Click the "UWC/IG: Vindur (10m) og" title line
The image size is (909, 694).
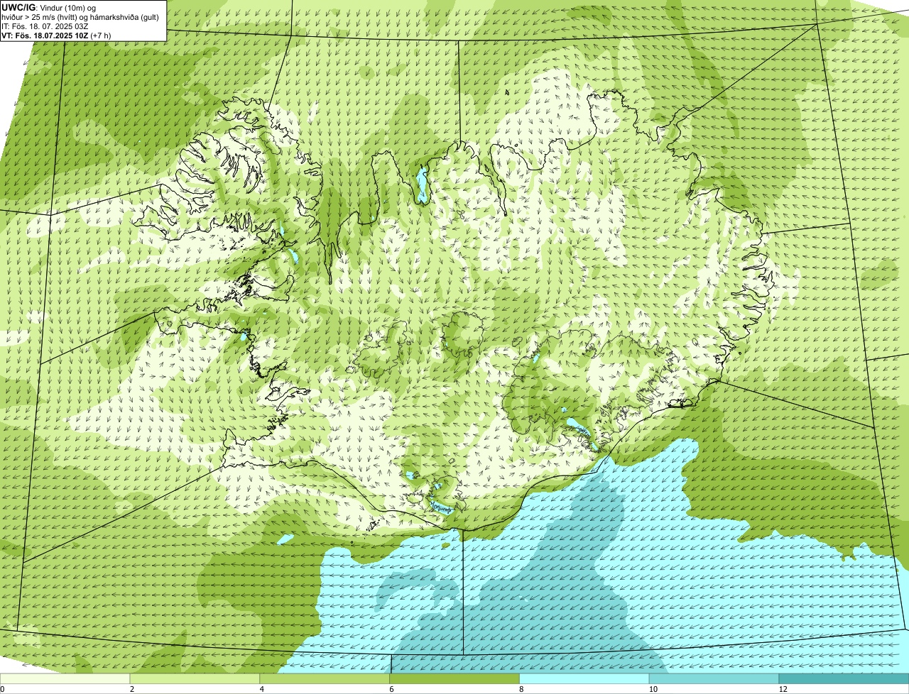pyautogui.click(x=48, y=7)
